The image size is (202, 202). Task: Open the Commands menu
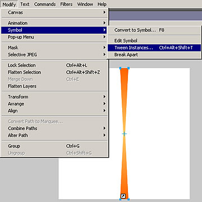point(45,4)
